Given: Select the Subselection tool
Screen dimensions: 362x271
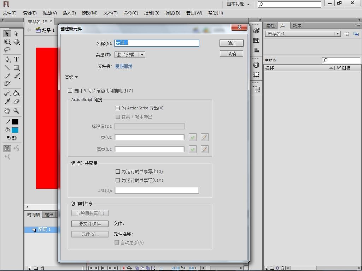Looking at the screenshot, I should point(16,34).
